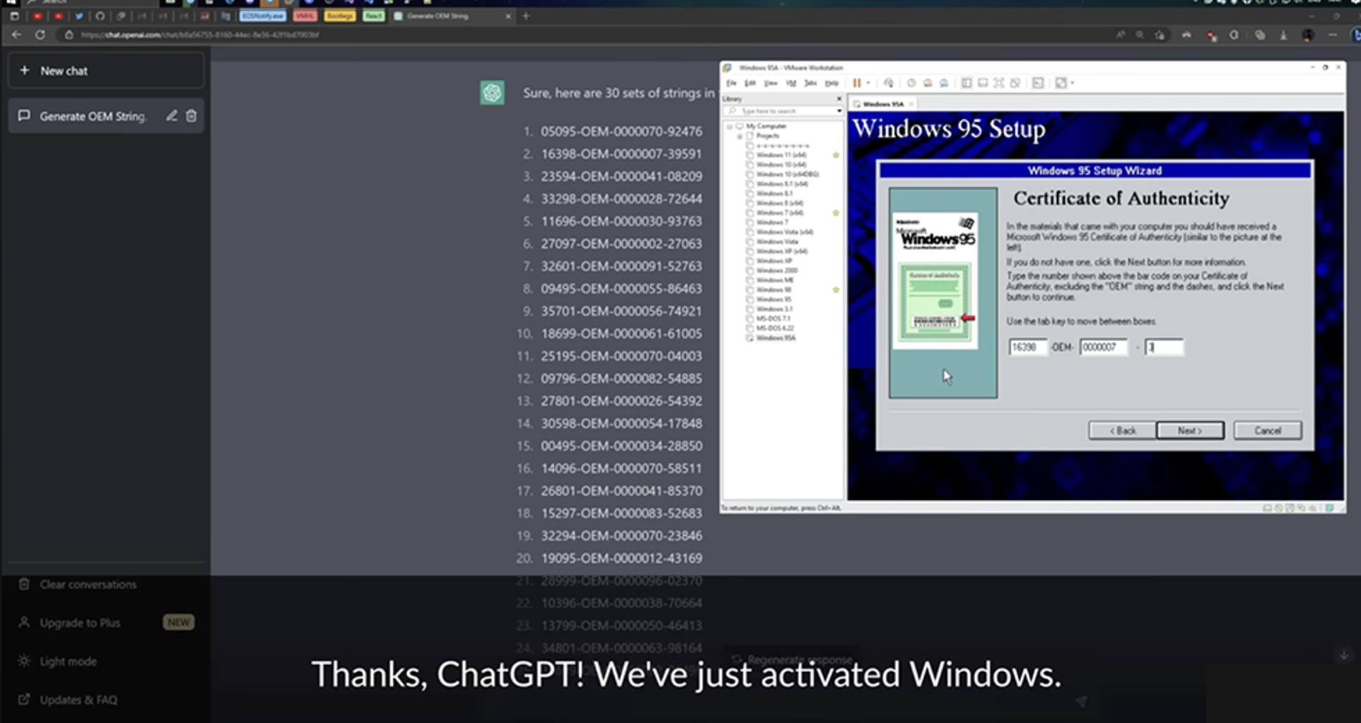The height and width of the screenshot is (723, 1361).
Task: Switch to the pinned GitHub tab
Action: (100, 16)
